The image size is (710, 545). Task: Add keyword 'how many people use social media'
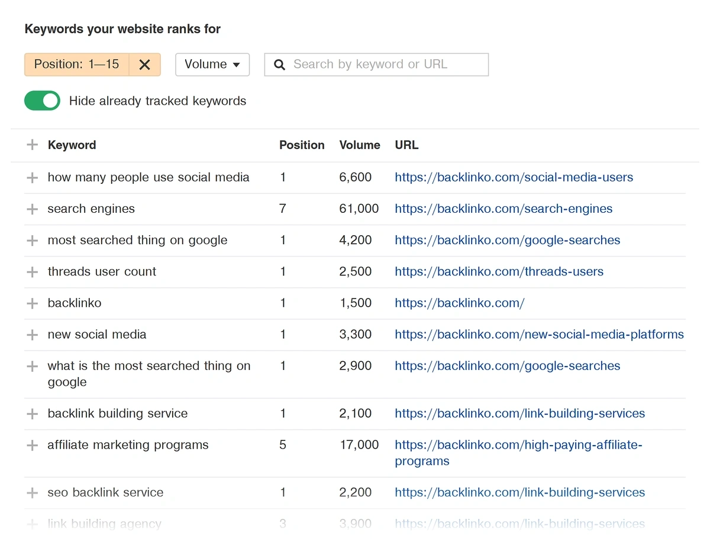click(33, 177)
